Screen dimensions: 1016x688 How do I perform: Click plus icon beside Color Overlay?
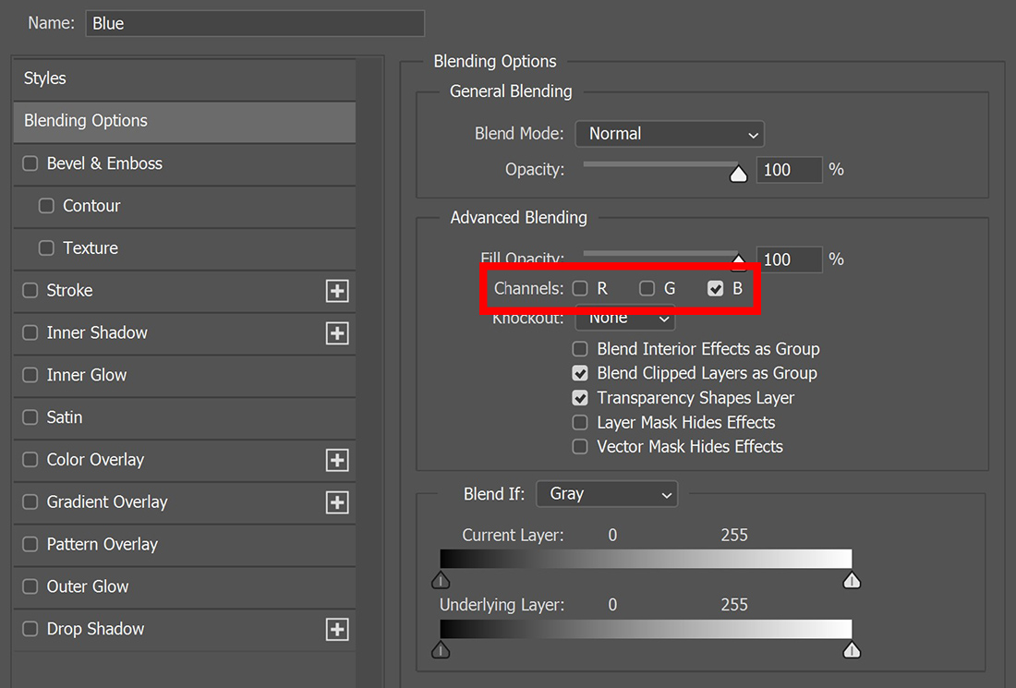[x=337, y=460]
